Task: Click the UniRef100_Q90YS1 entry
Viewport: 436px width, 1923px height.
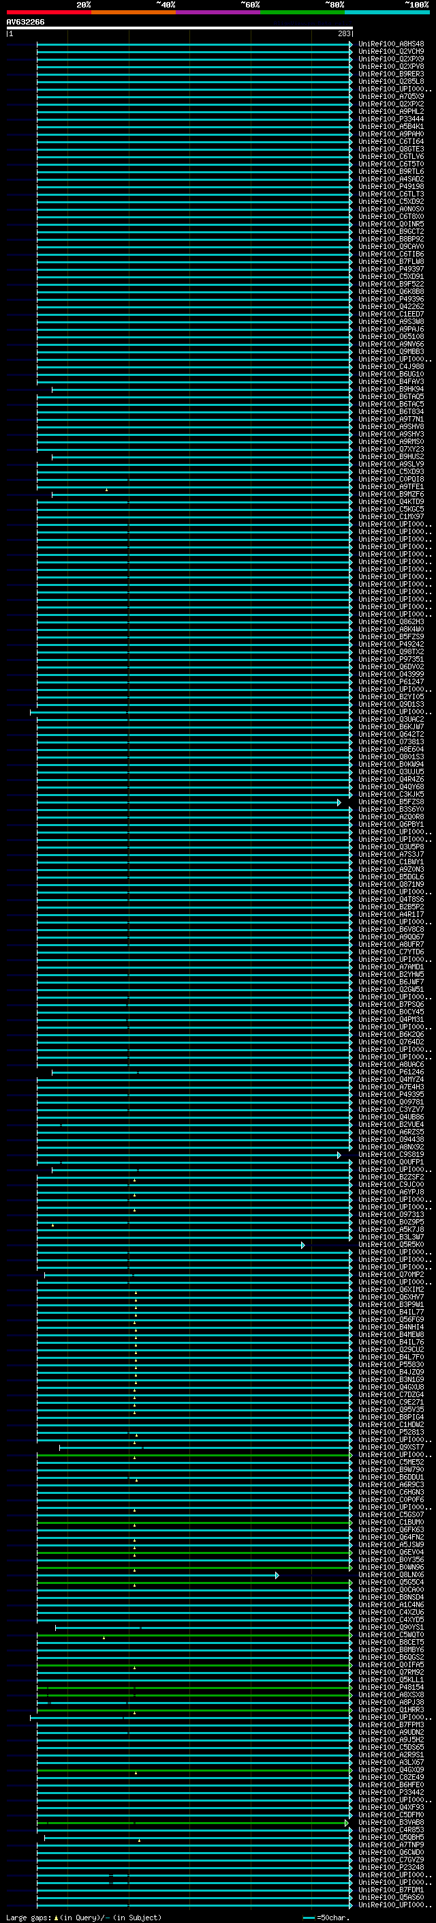Action: point(391,1627)
